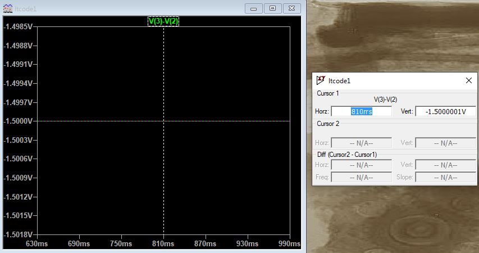The width and height of the screenshot is (479, 253).
Task: Click the -1.4985V label at top of axis
Action: [17, 26]
